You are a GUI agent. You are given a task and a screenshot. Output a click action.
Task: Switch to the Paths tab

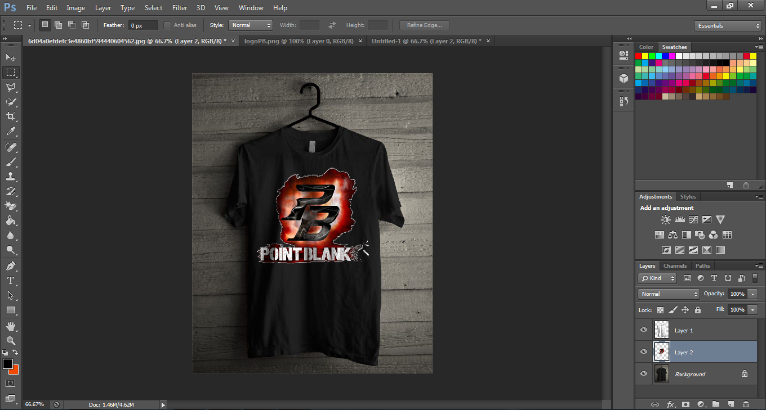(702, 266)
